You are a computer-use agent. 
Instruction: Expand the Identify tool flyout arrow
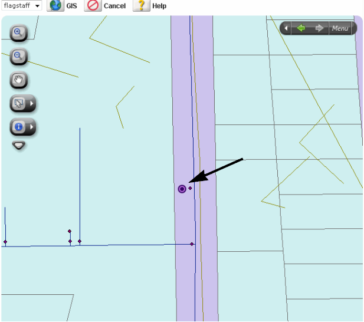coord(32,127)
